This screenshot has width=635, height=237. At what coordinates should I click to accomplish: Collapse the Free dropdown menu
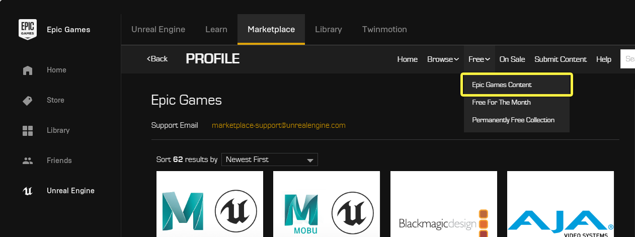click(x=479, y=59)
